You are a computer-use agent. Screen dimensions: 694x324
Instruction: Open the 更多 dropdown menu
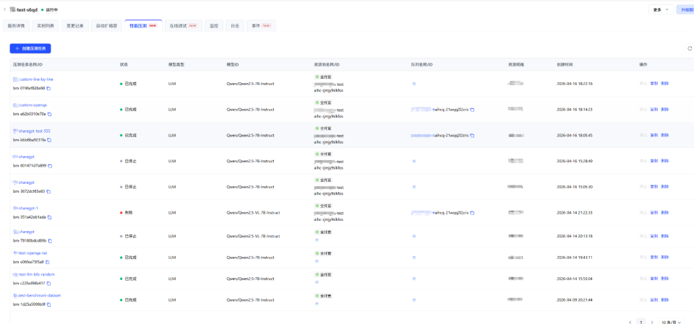(661, 9)
